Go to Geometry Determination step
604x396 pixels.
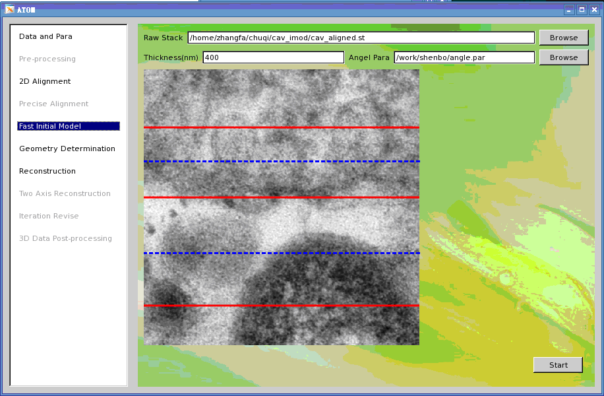pyautogui.click(x=67, y=148)
